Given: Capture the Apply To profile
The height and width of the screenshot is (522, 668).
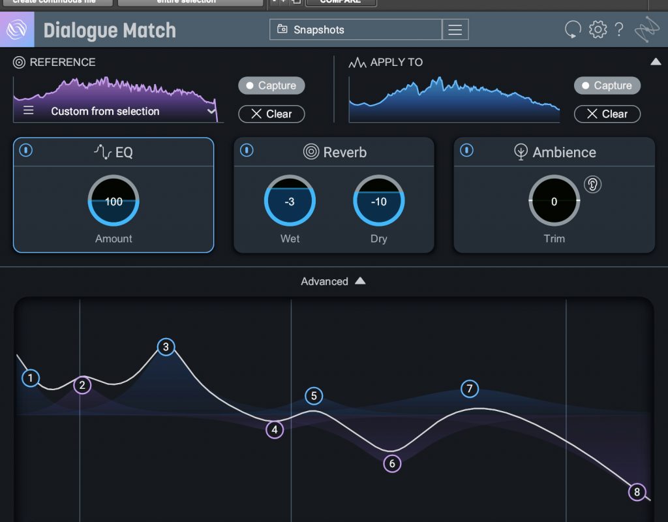Looking at the screenshot, I should click(x=607, y=85).
